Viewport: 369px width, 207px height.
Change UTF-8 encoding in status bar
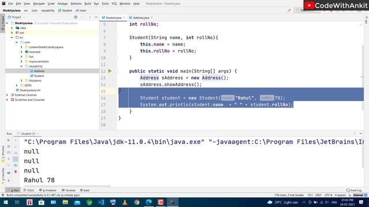point(328,195)
